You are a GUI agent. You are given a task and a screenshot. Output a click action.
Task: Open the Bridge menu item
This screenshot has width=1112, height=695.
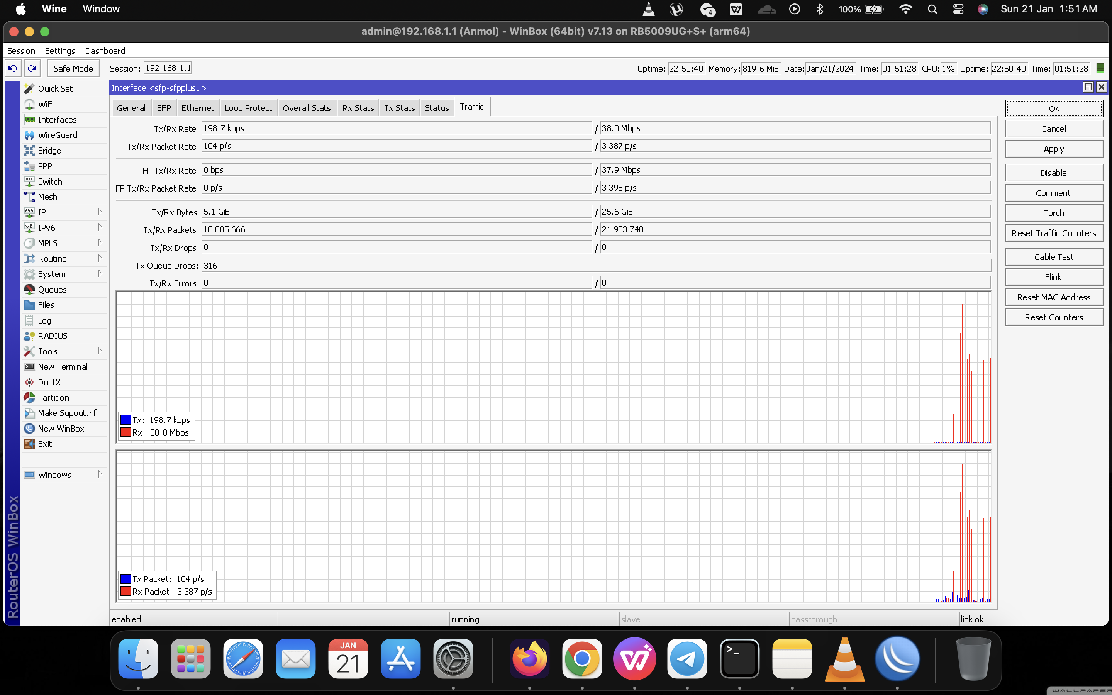tap(49, 151)
